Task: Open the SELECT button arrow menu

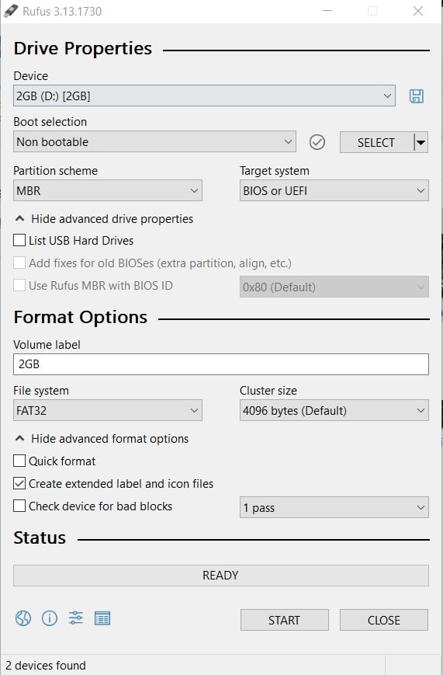Action: [421, 142]
